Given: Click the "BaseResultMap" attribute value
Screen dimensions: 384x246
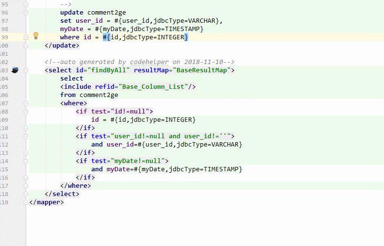Looking at the screenshot, I should pyautogui.click(x=202, y=70).
